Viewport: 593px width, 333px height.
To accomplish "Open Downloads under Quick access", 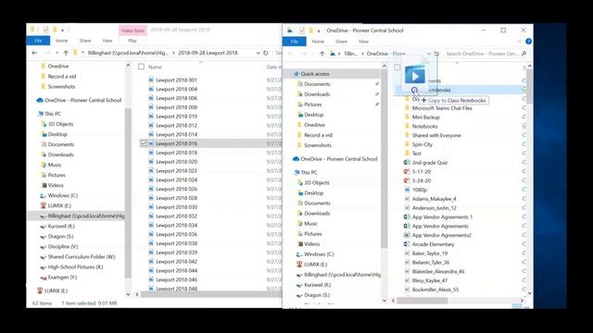I will 317,94.
